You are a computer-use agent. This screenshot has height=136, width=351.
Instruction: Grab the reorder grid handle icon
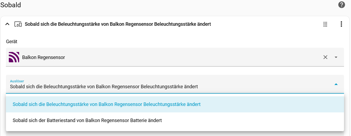point(325,24)
